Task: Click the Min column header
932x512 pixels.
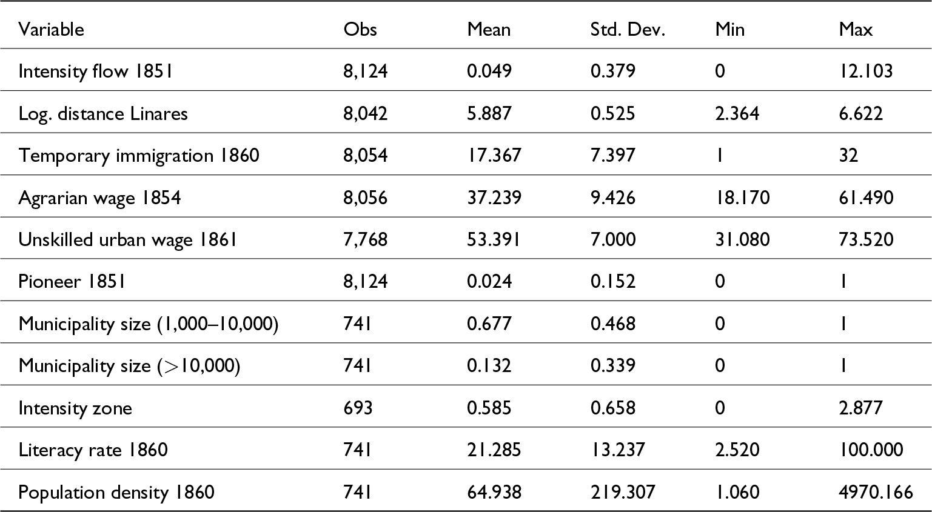Action: 729,30
